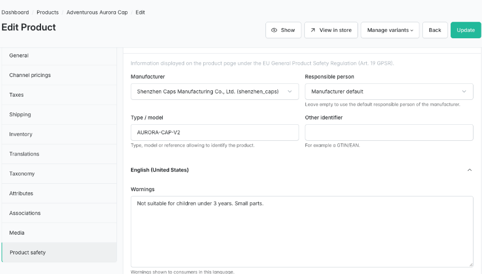Open the Products breadcrumb link
Screen dimensions: 482x274
[x=47, y=12]
